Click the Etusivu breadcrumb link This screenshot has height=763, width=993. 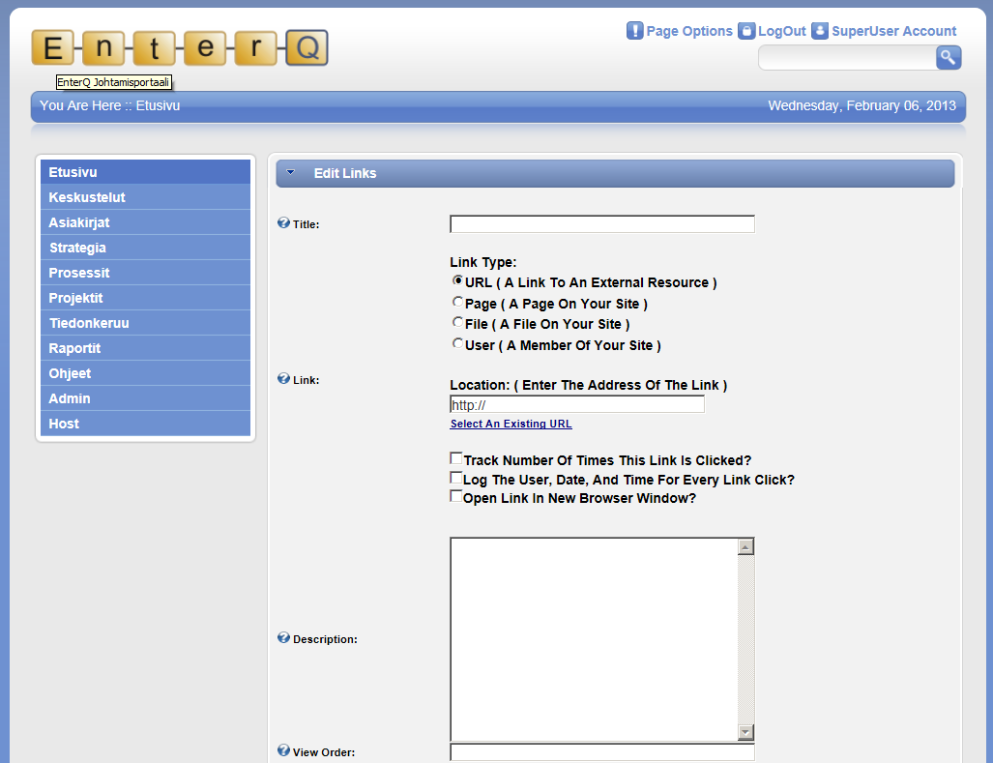point(158,105)
